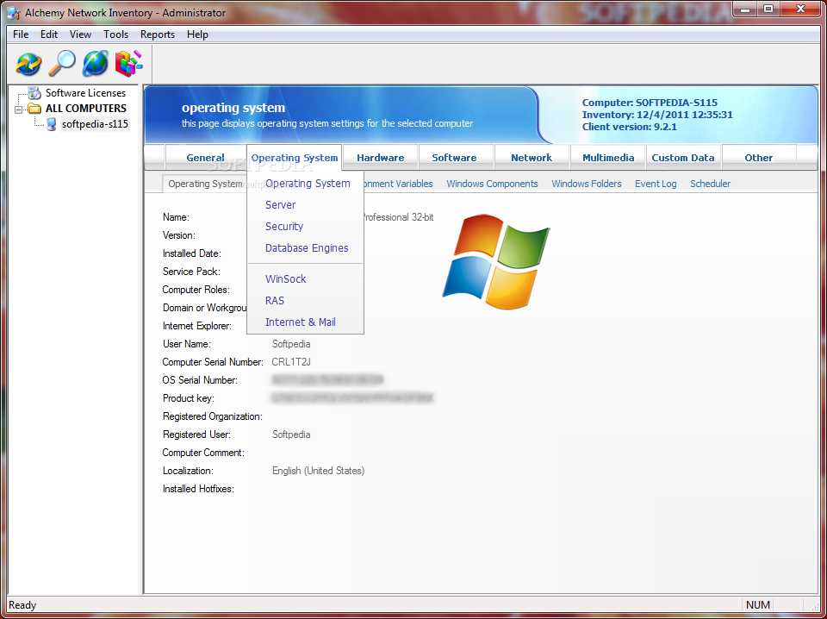Open the Scheduler sub-tab
This screenshot has width=827, height=619.
pyautogui.click(x=710, y=184)
